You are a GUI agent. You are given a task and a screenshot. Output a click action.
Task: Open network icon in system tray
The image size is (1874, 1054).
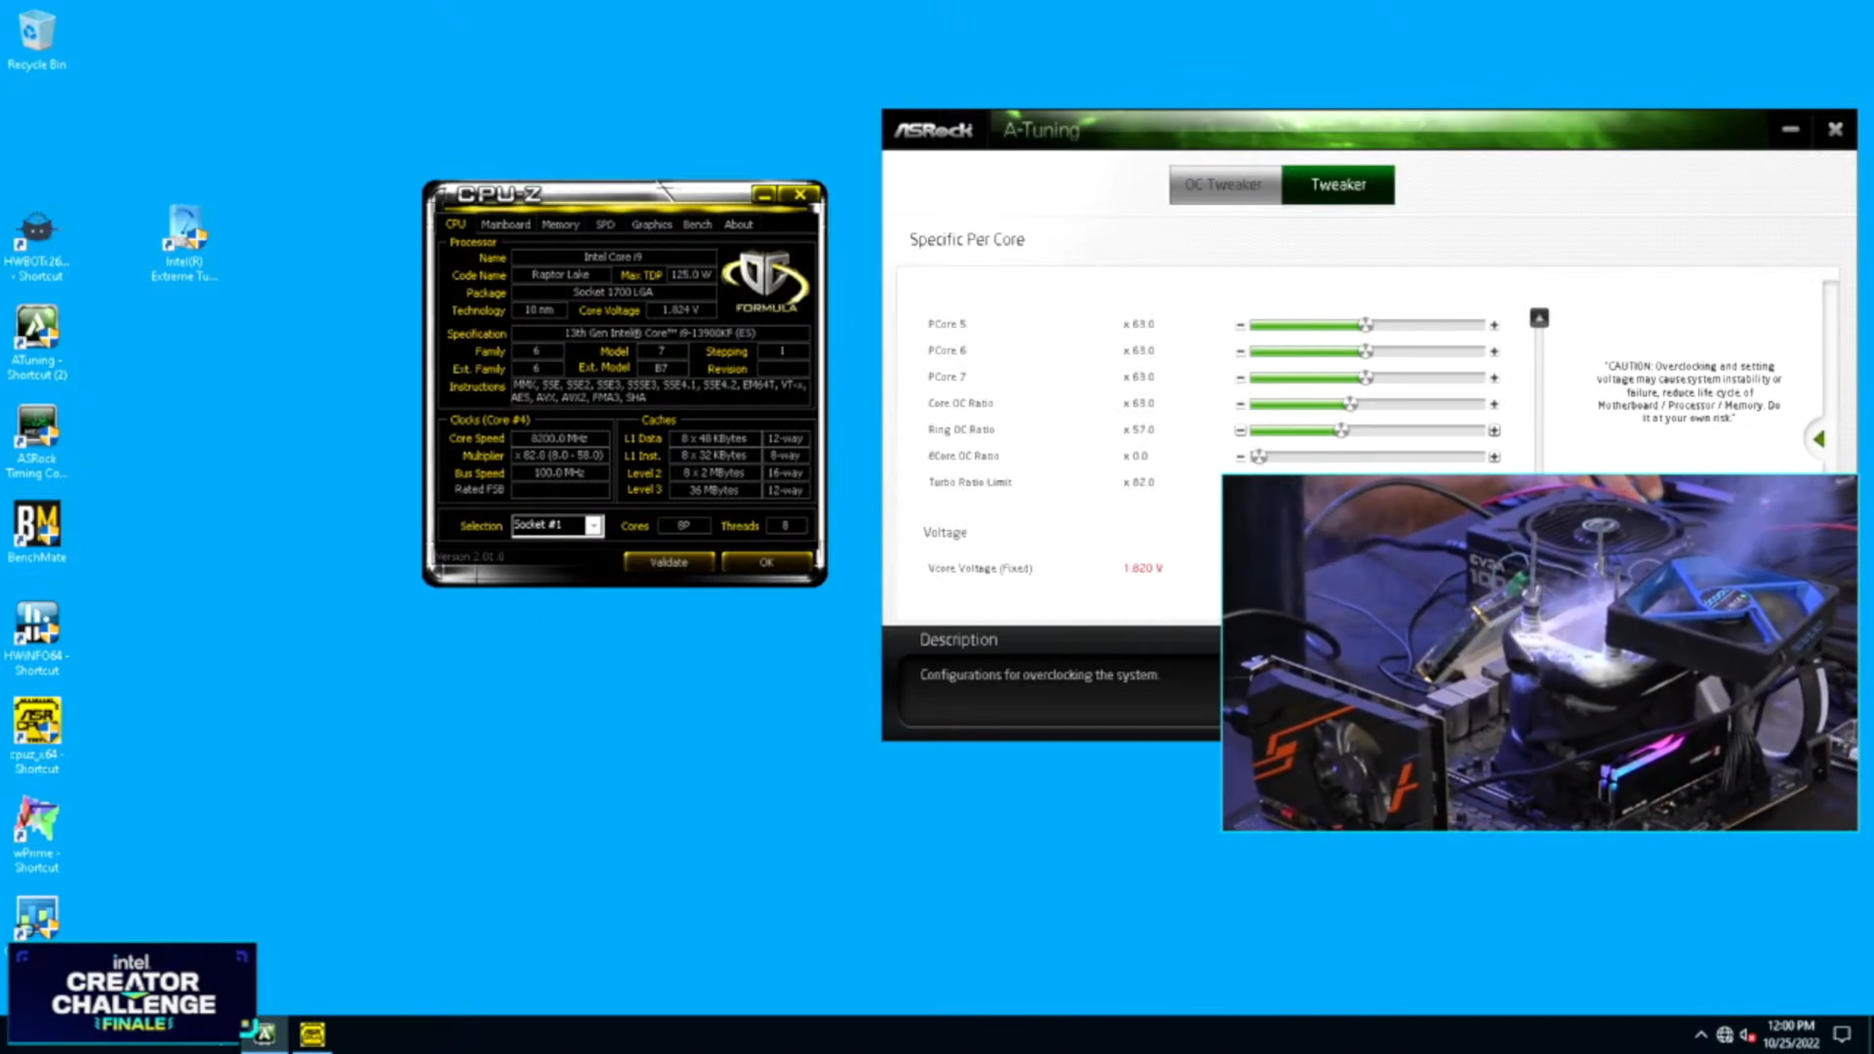(1725, 1034)
